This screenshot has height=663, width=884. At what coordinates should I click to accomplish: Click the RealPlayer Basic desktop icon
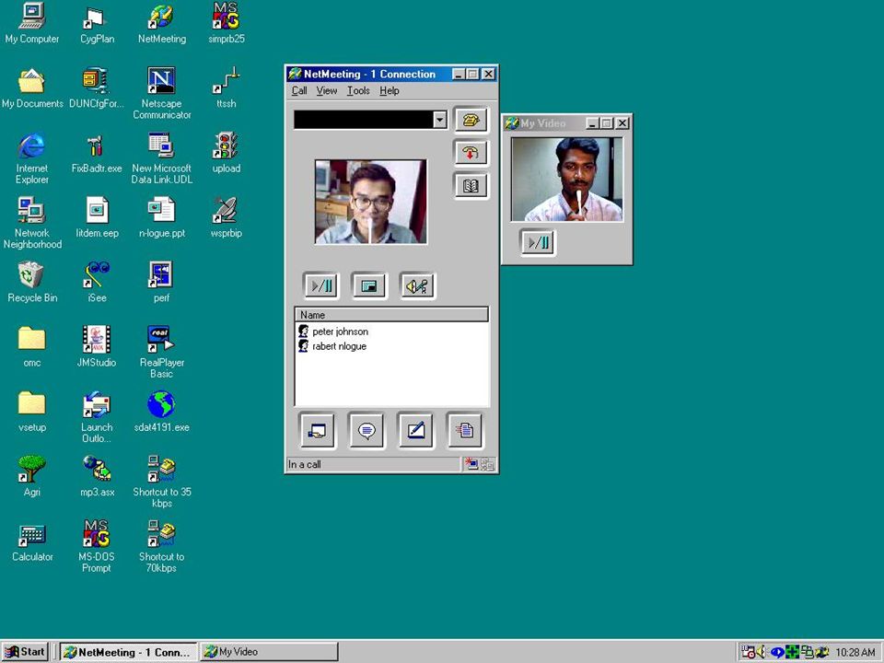162,353
